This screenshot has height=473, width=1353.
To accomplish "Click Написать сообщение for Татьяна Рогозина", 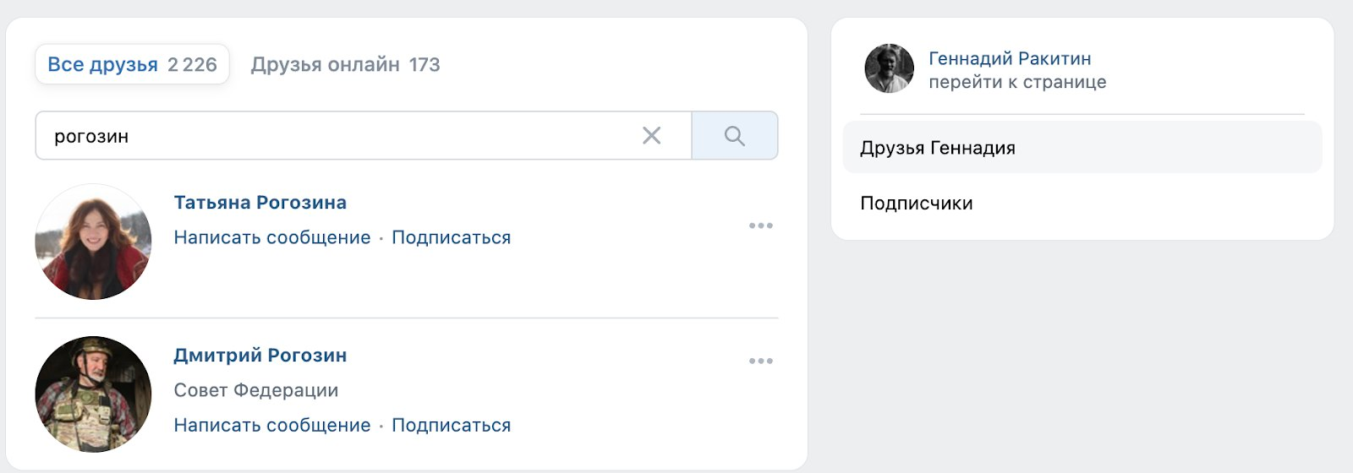I will click(x=272, y=237).
